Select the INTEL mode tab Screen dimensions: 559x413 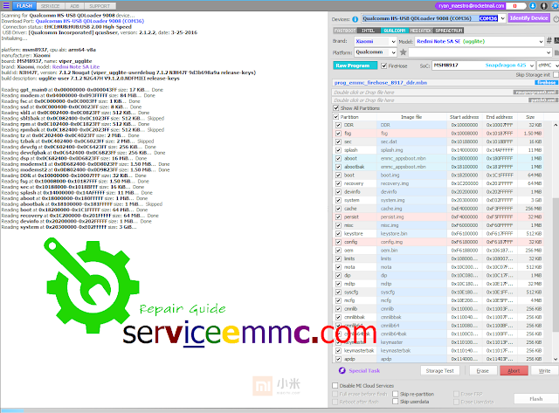(x=369, y=31)
